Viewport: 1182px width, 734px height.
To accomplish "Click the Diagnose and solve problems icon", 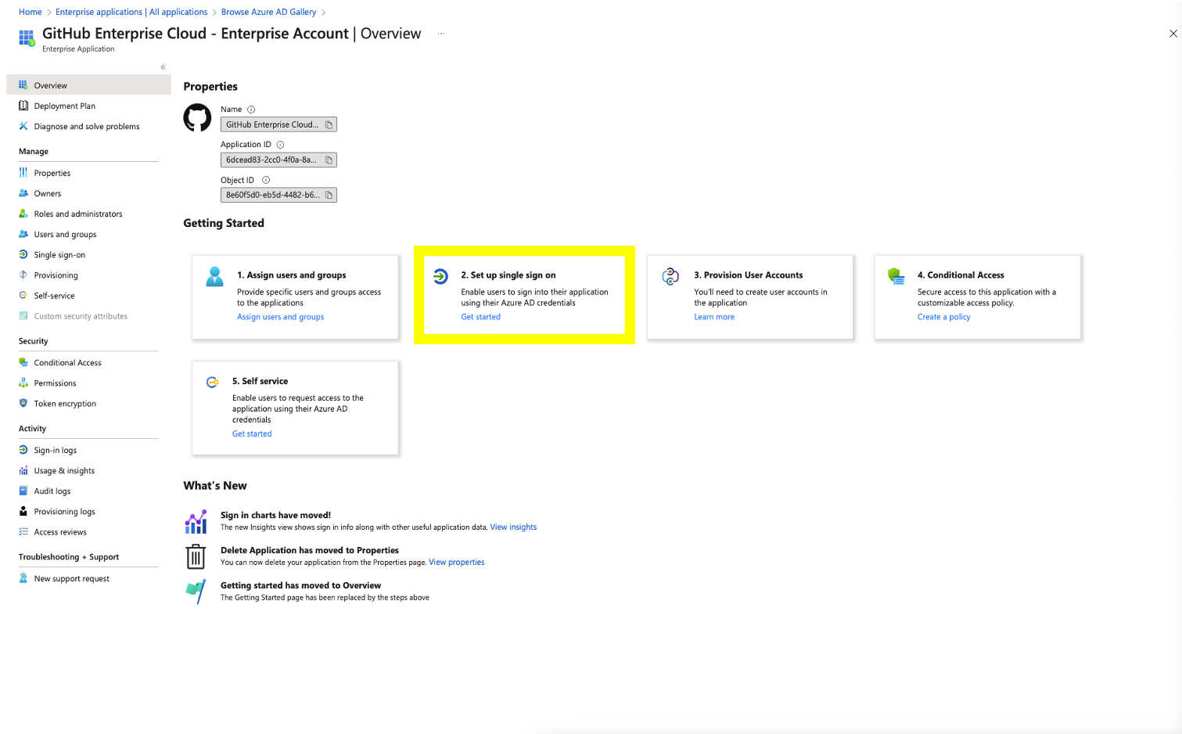I will click(x=23, y=126).
